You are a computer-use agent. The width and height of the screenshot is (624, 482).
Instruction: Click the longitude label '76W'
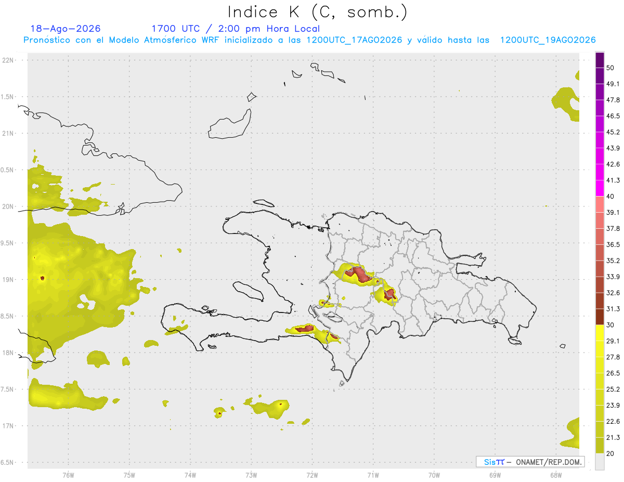coord(68,476)
